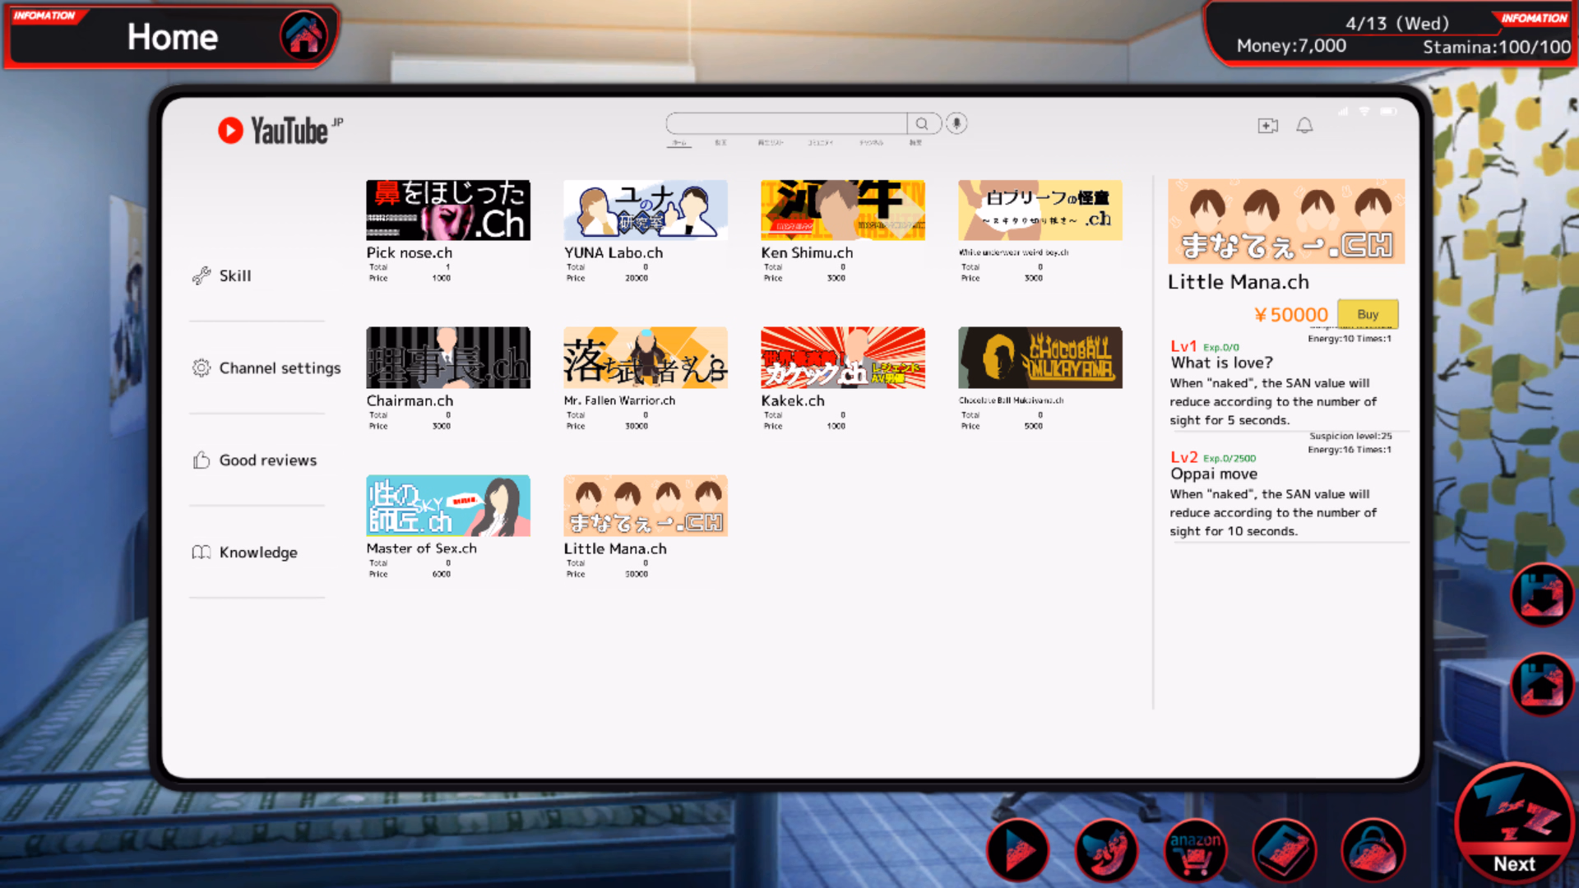
Task: Open the Skill menu
Action: [234, 276]
